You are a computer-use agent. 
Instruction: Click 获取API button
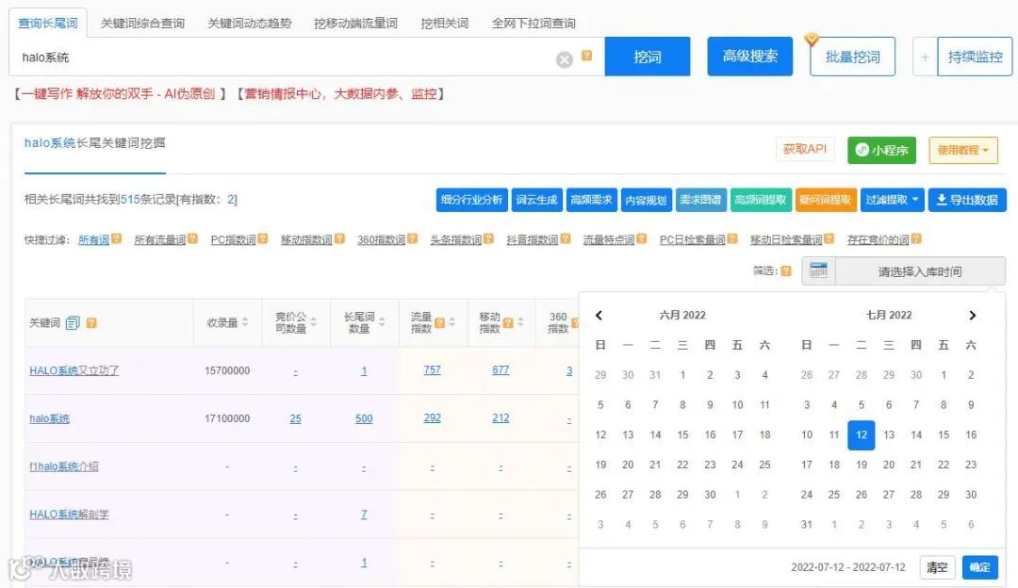pos(805,149)
